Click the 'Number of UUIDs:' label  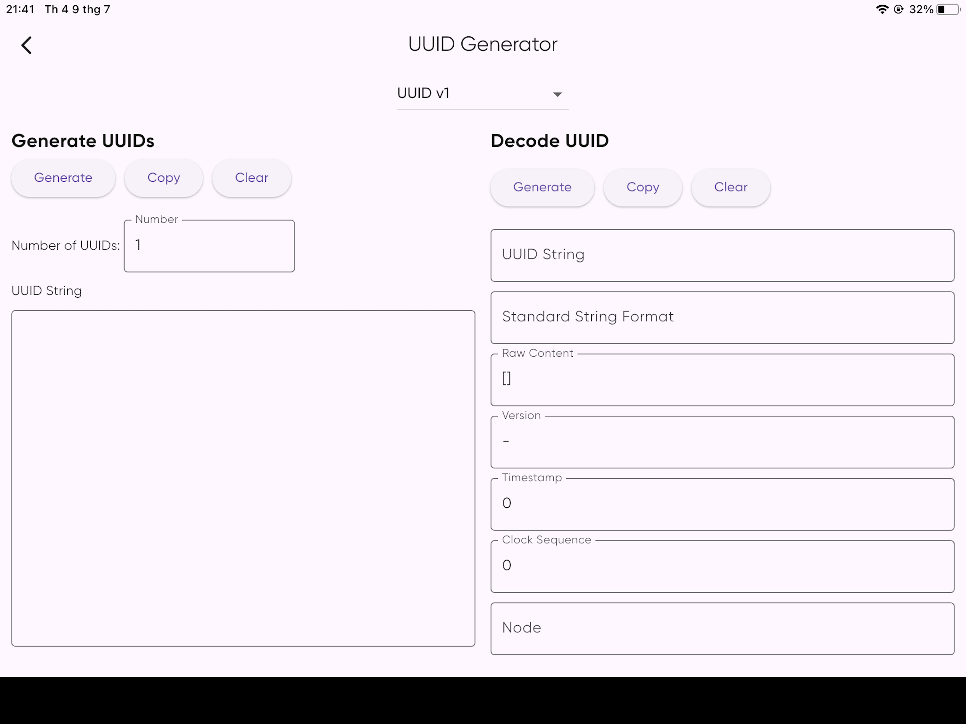coord(65,245)
